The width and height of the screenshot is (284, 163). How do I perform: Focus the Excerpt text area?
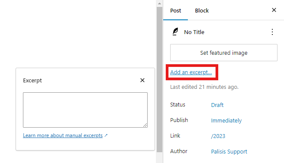click(85, 110)
